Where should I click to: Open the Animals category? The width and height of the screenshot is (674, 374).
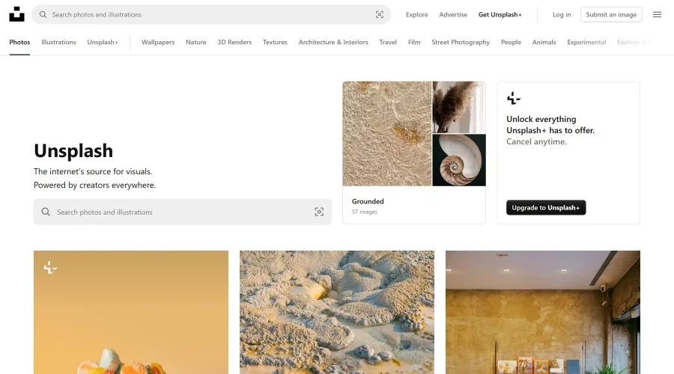(544, 42)
